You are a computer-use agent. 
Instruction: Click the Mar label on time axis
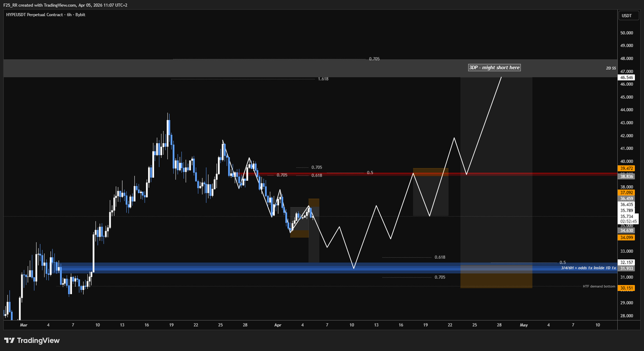click(23, 325)
